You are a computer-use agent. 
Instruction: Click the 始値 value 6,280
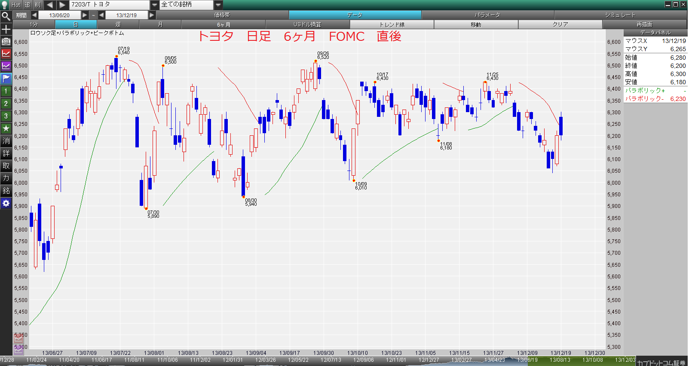(678, 58)
